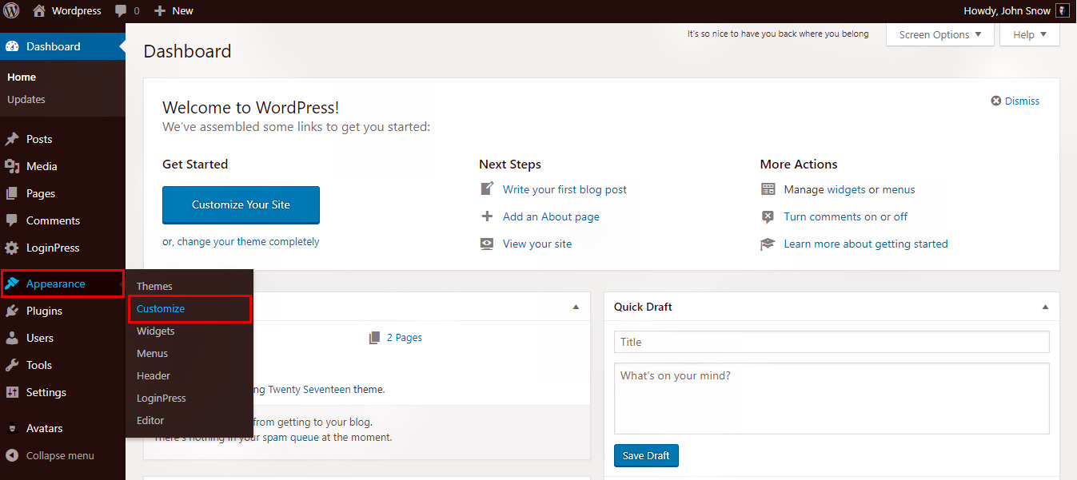This screenshot has width=1077, height=480.
Task: Click the Comments bubble icon in sidebar
Action: pyautogui.click(x=12, y=220)
